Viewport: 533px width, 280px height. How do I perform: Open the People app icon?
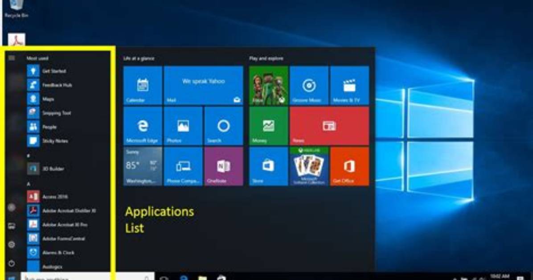coord(33,127)
